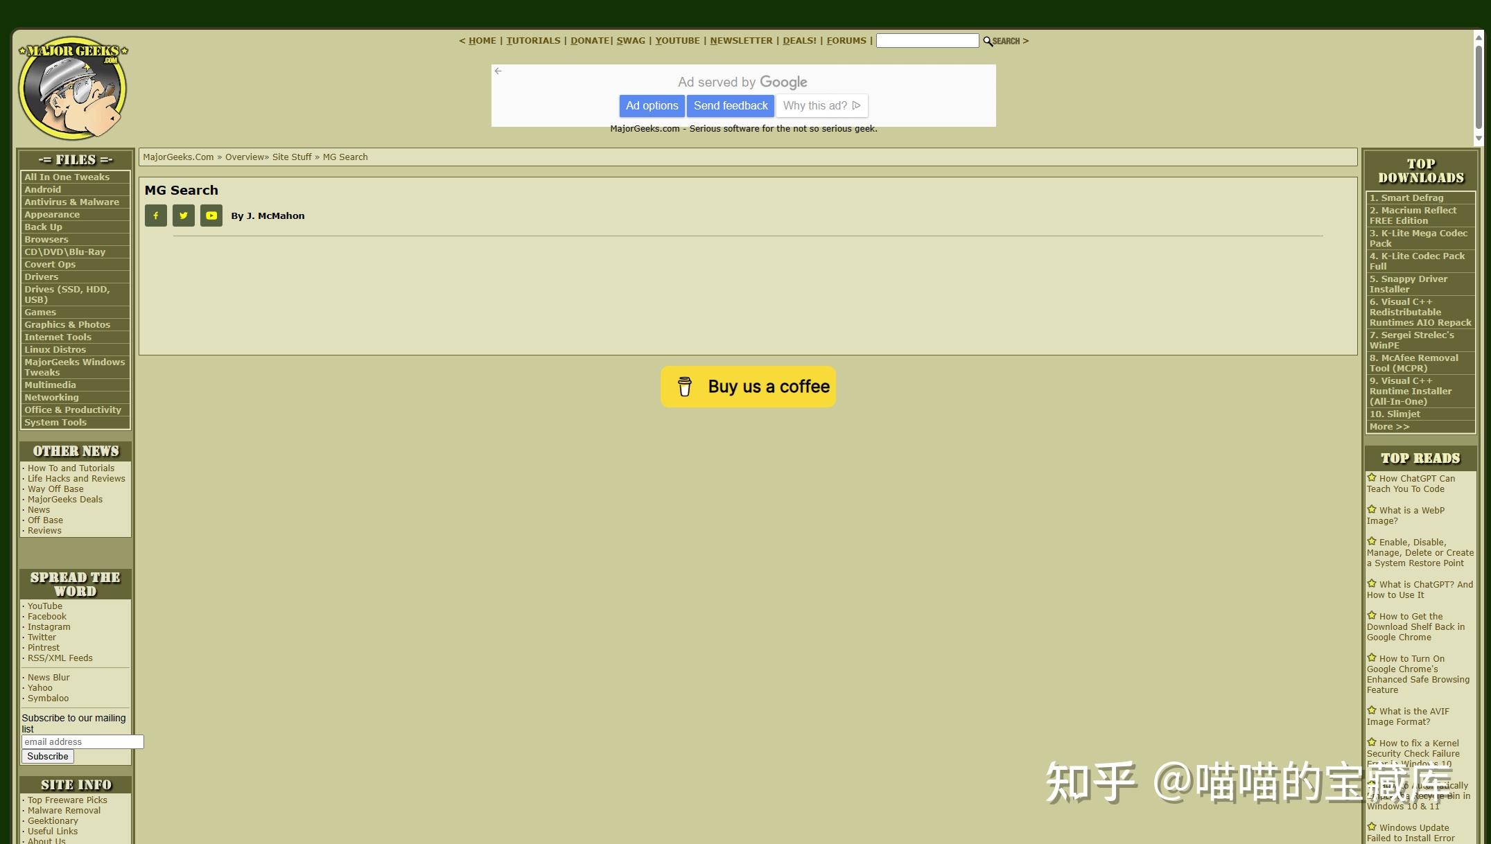Screen dimensions: 1491x844
Task: Click the 'Send feedback' button
Action: 731,105
